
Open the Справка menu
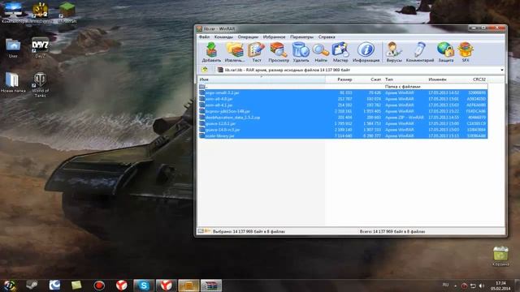[327, 37]
